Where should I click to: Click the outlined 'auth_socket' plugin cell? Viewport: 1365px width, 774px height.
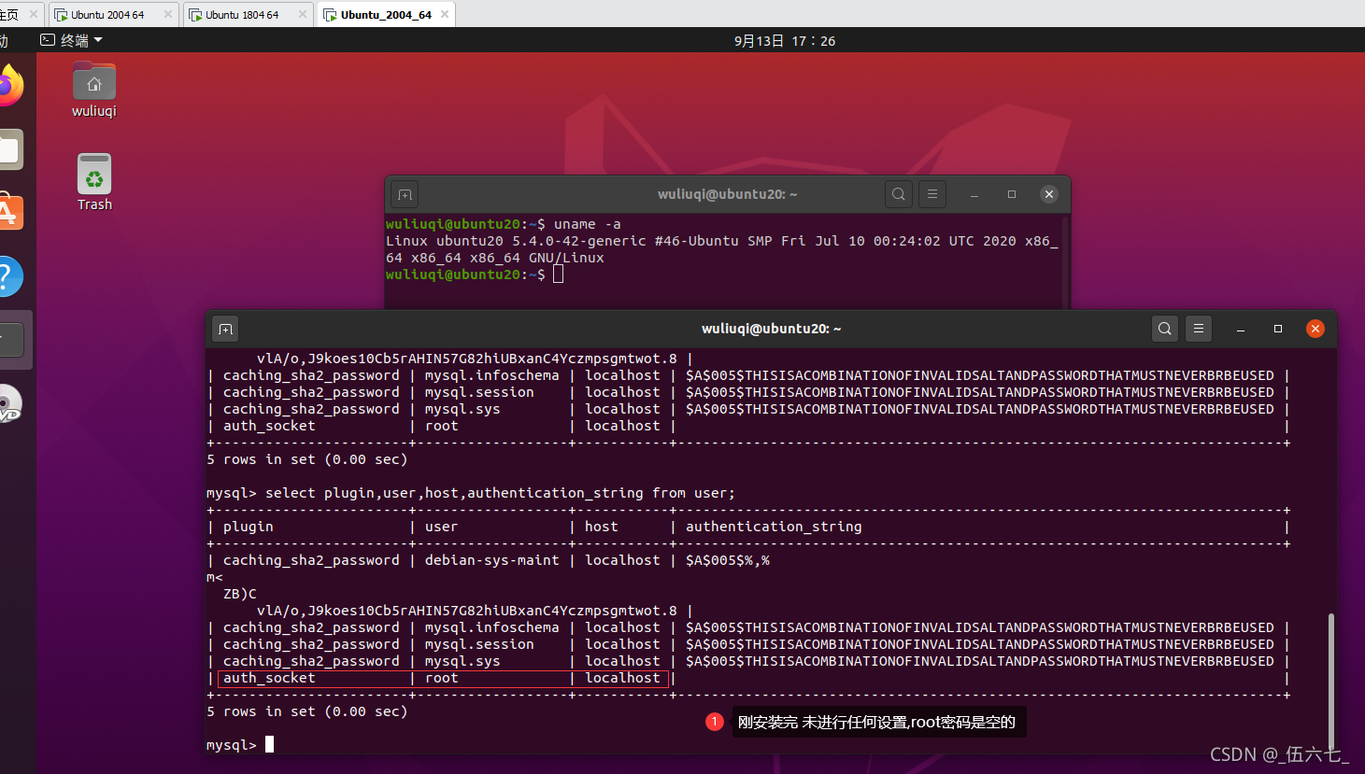coord(269,678)
